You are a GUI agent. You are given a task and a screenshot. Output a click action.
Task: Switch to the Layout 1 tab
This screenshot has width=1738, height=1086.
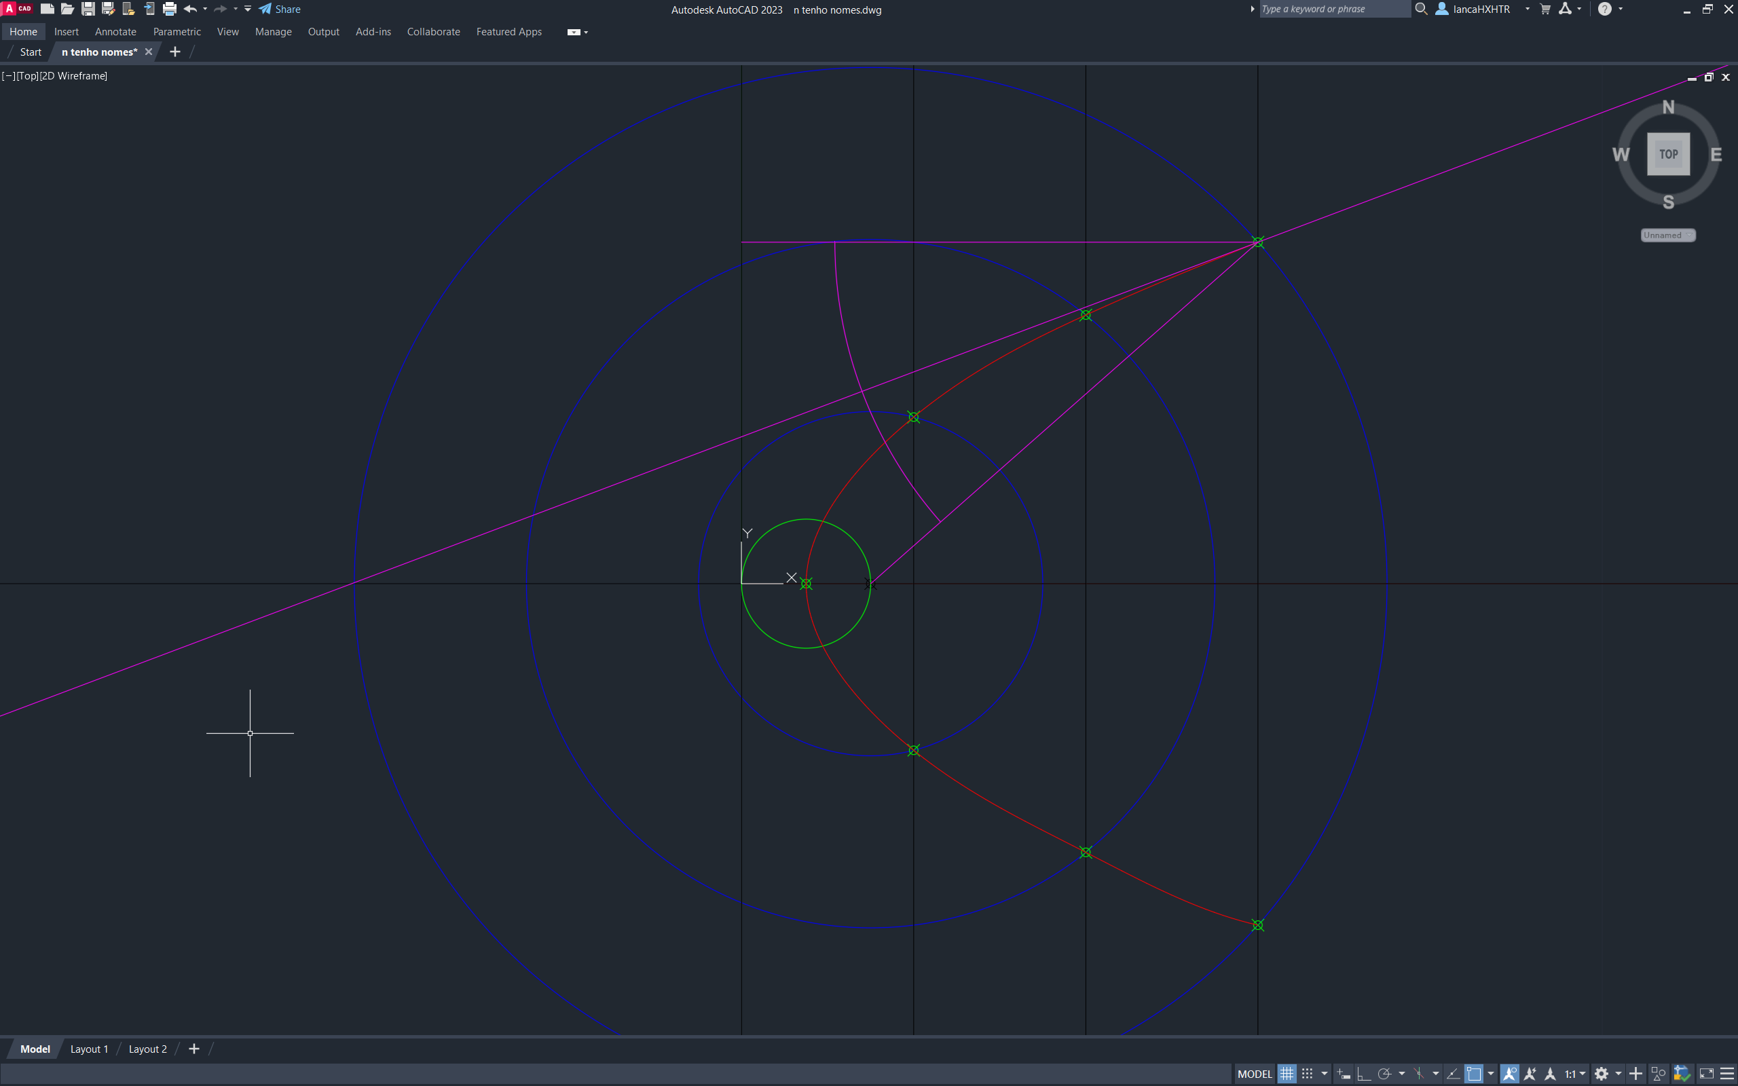click(x=89, y=1049)
